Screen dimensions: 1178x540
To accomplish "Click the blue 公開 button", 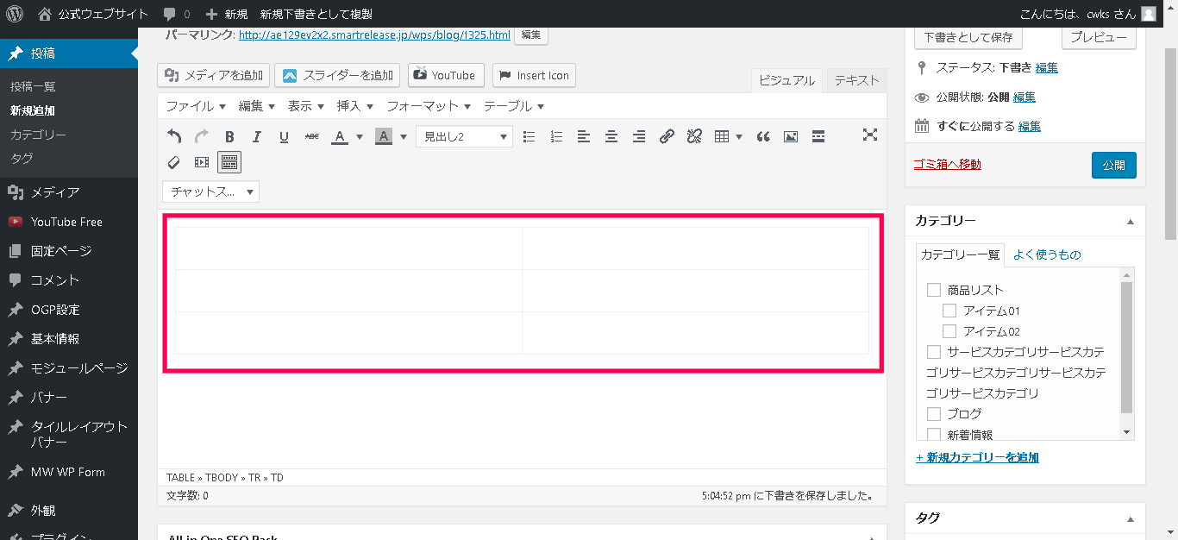I will pyautogui.click(x=1113, y=165).
